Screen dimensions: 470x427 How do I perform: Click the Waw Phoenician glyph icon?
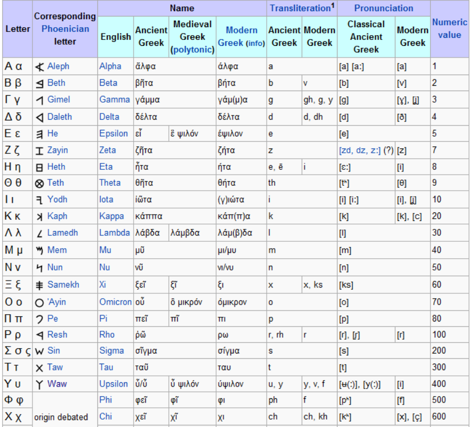(x=39, y=385)
